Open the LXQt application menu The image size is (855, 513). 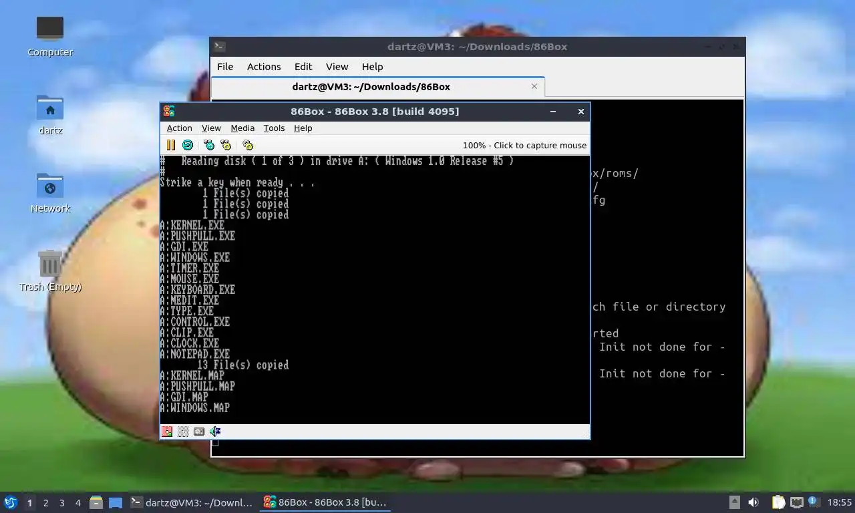point(11,502)
